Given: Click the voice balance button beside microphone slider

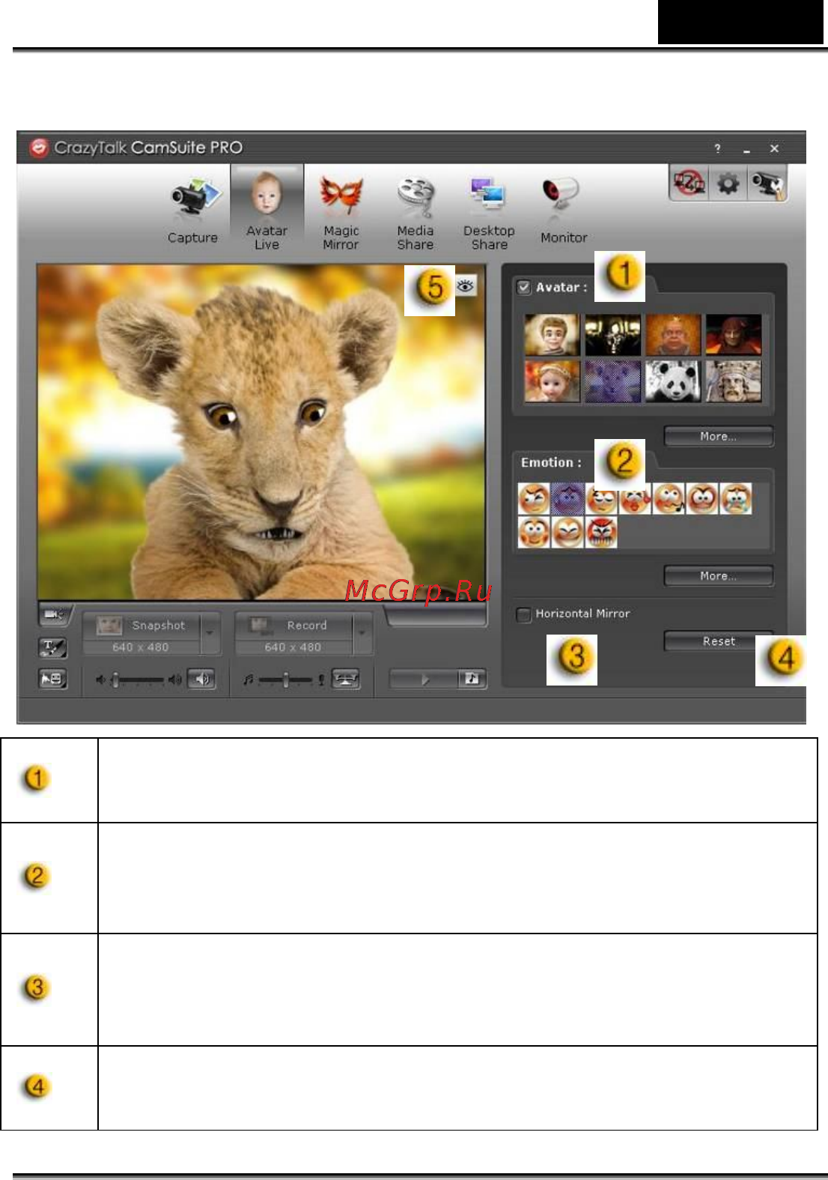Looking at the screenshot, I should [346, 679].
